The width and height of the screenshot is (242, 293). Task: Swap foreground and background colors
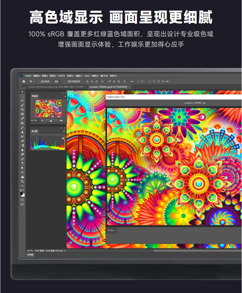point(24,190)
